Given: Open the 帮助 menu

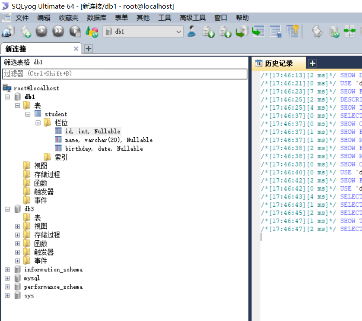Looking at the screenshot, I should [x=242, y=18].
